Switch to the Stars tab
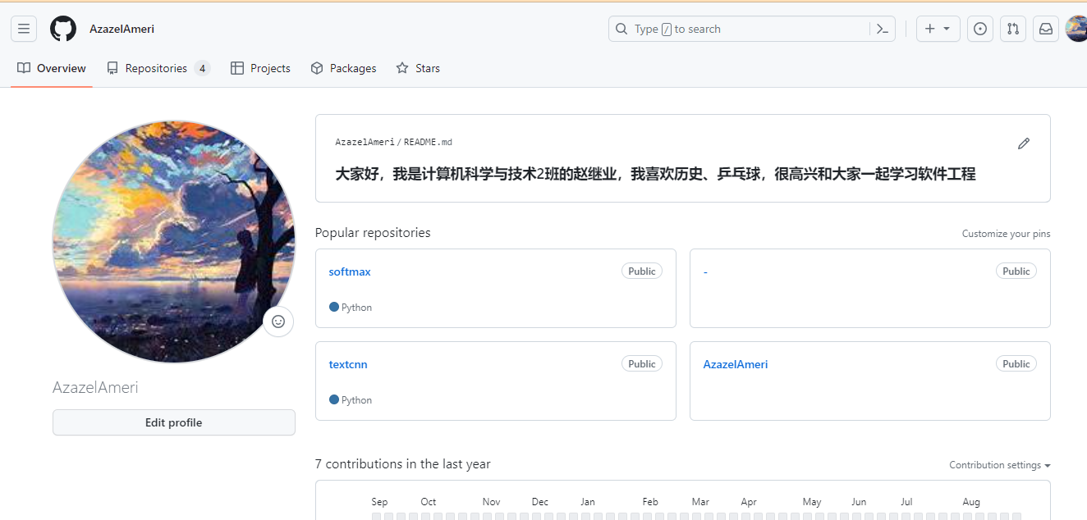Screen dimensions: 1087x520 (418, 68)
